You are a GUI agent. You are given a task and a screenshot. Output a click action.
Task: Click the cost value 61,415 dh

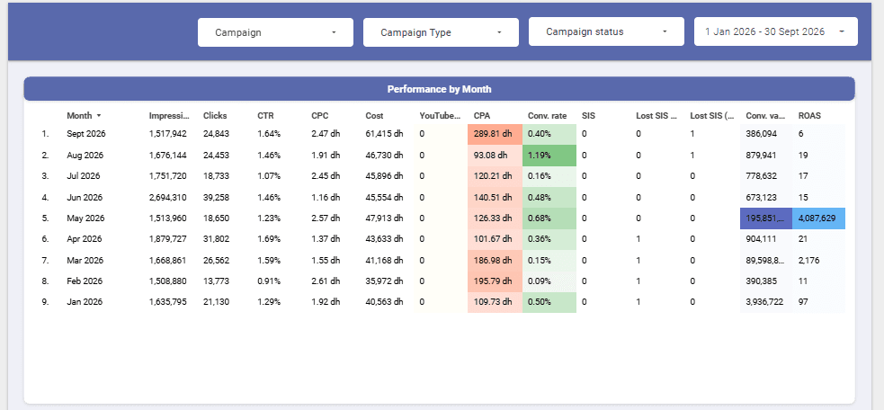385,134
